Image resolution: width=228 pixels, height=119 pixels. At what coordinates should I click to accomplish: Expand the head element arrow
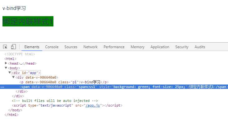coord(6,63)
